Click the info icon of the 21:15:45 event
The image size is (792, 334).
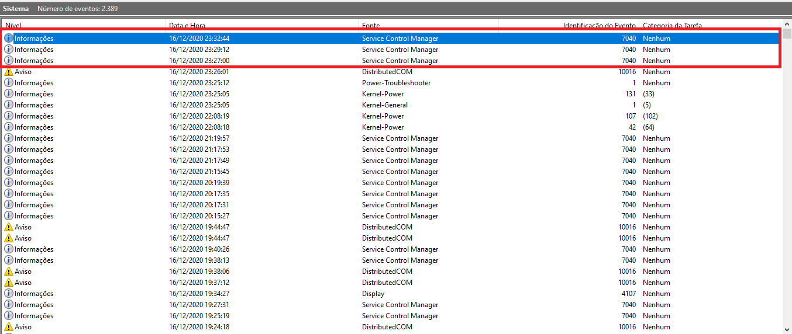9,172
